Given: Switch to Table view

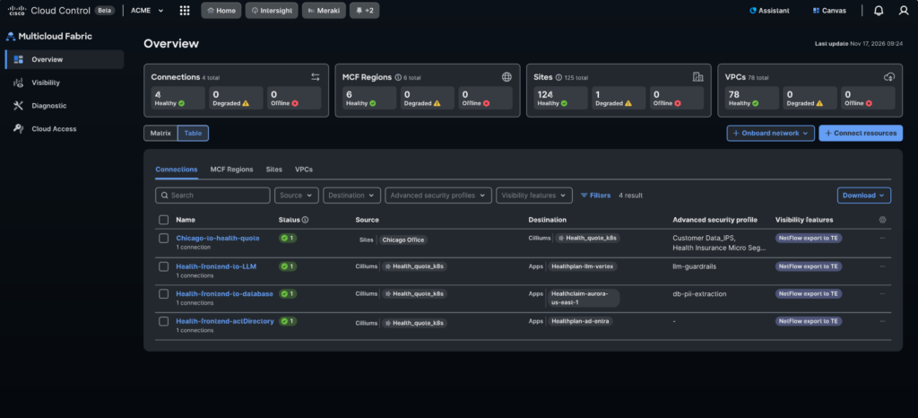Looking at the screenshot, I should [194, 134].
